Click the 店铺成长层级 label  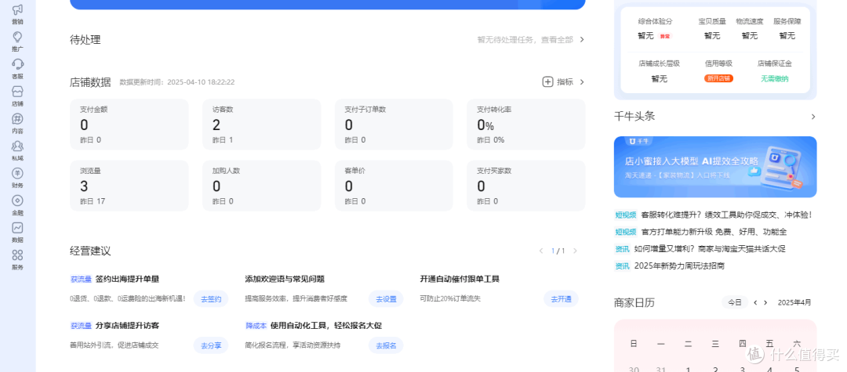click(659, 63)
